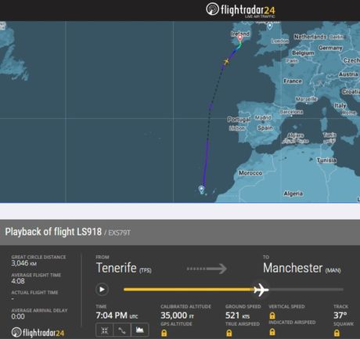Click the Playback of flight LS918 title
This screenshot has height=339, width=360.
[53, 232]
